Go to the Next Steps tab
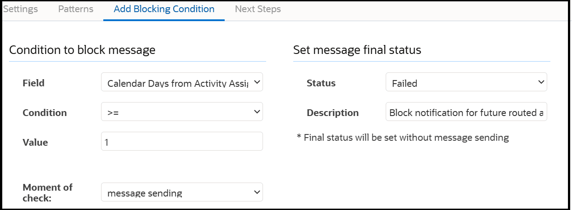The image size is (572, 210). point(258,9)
